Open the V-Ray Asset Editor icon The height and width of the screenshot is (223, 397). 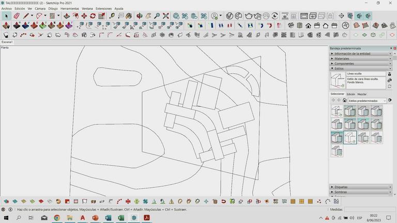pos(230,16)
